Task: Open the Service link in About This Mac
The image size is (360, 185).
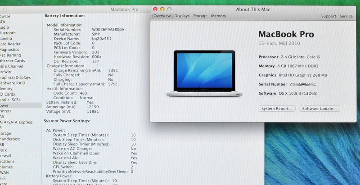Action: (x=346, y=16)
